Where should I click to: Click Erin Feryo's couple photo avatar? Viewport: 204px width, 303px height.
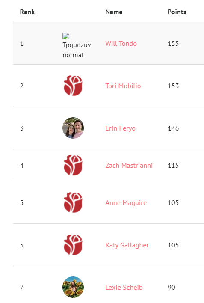pos(73,128)
